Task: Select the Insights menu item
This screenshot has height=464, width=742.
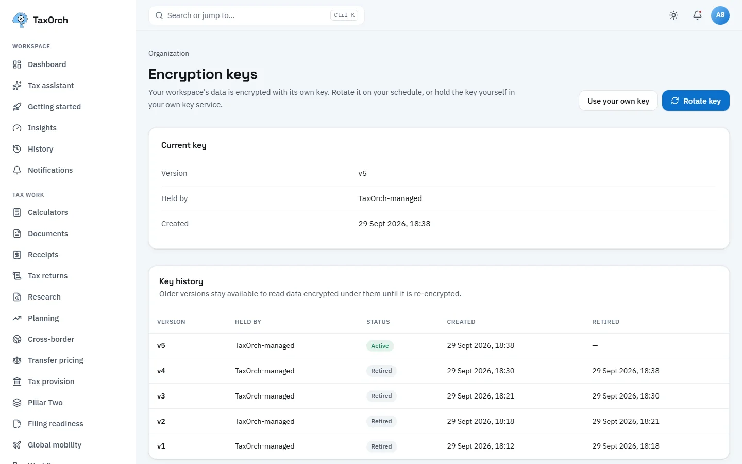Action: (68, 128)
